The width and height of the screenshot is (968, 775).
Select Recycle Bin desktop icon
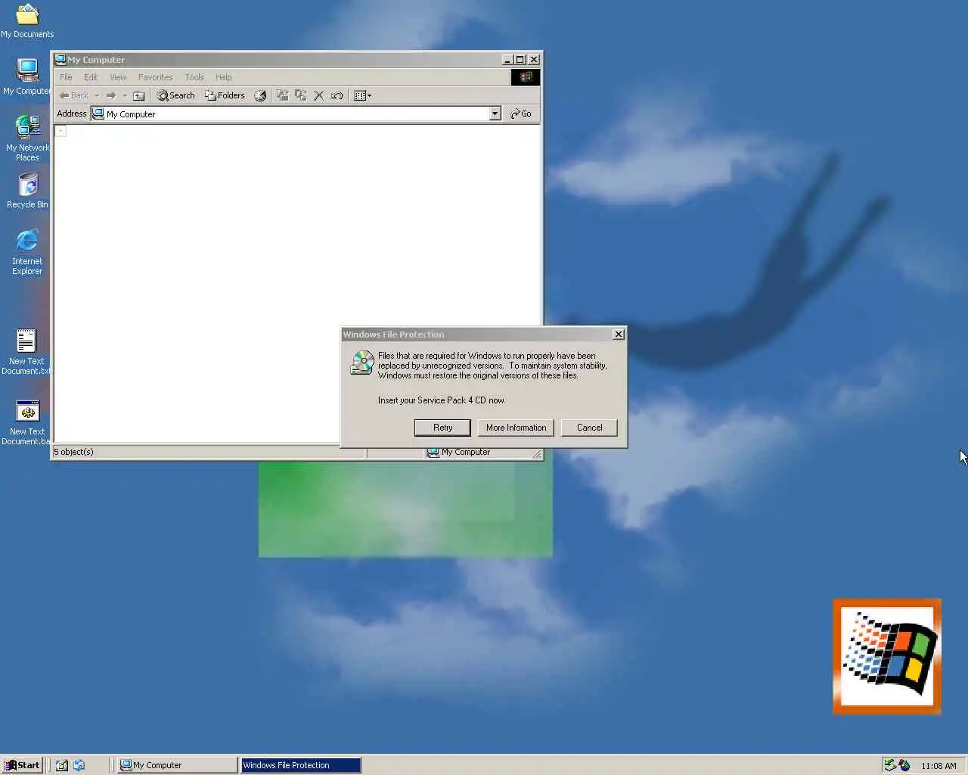tap(27, 191)
